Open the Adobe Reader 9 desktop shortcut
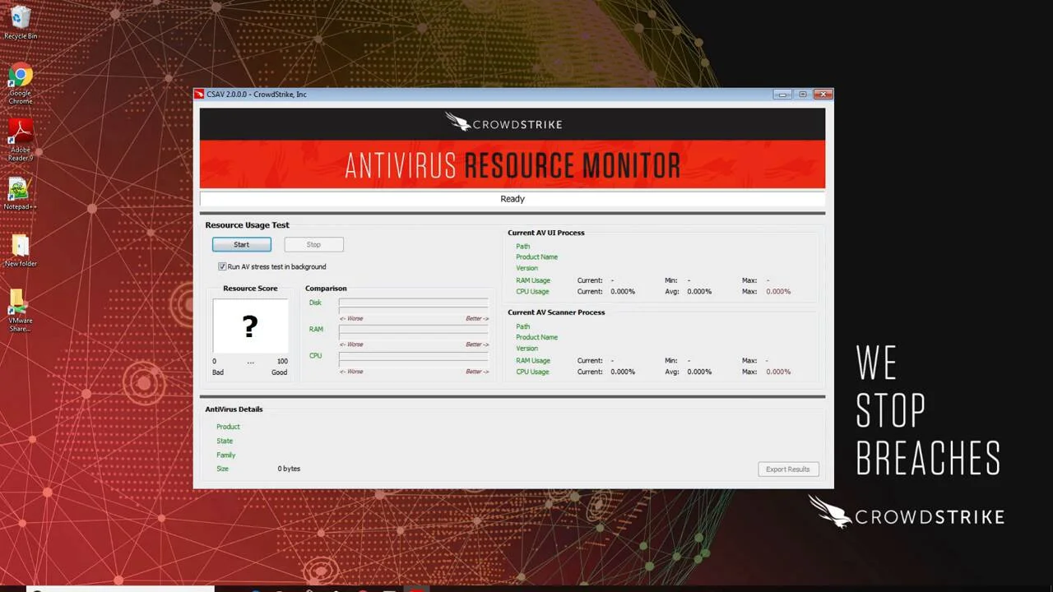This screenshot has height=592, width=1053. click(x=21, y=140)
